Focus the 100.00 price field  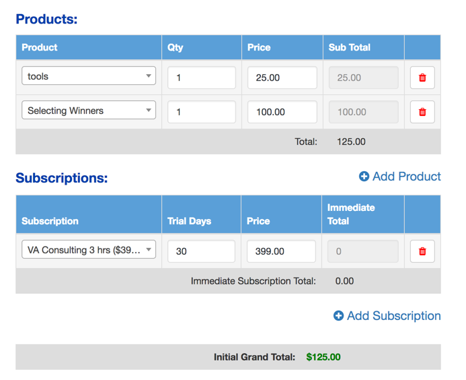pyautogui.click(x=282, y=112)
